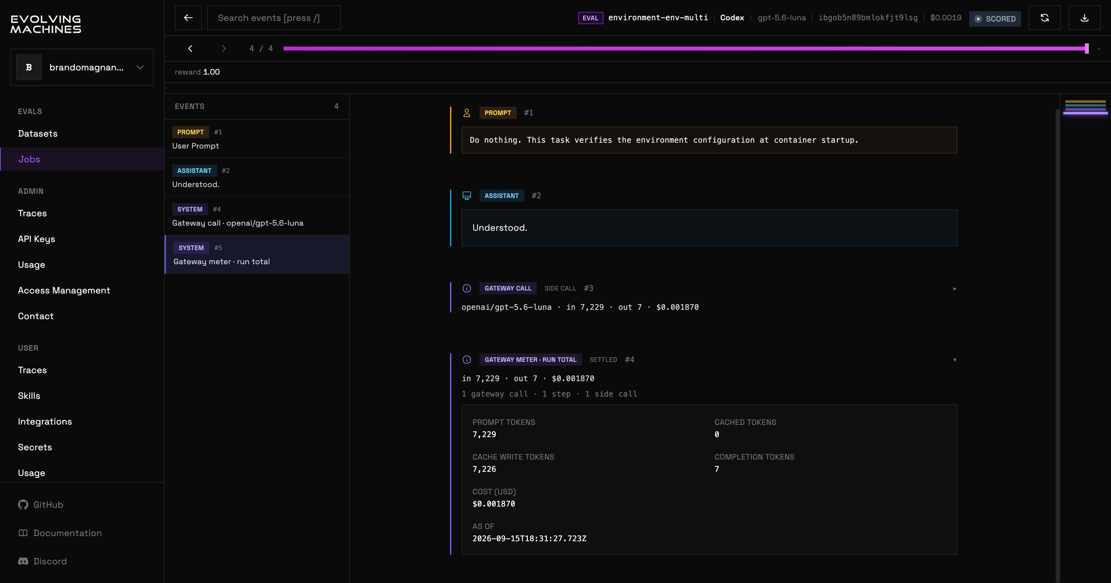Open the brandomagnan workspace dropdown

pyautogui.click(x=82, y=67)
